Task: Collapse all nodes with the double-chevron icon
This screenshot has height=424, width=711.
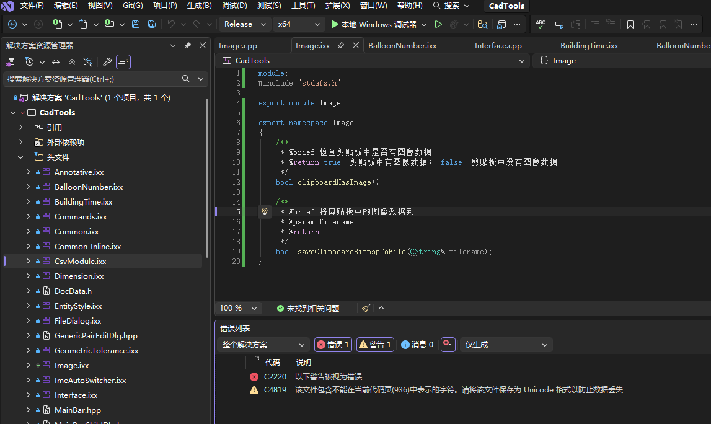Action: pyautogui.click(x=72, y=62)
